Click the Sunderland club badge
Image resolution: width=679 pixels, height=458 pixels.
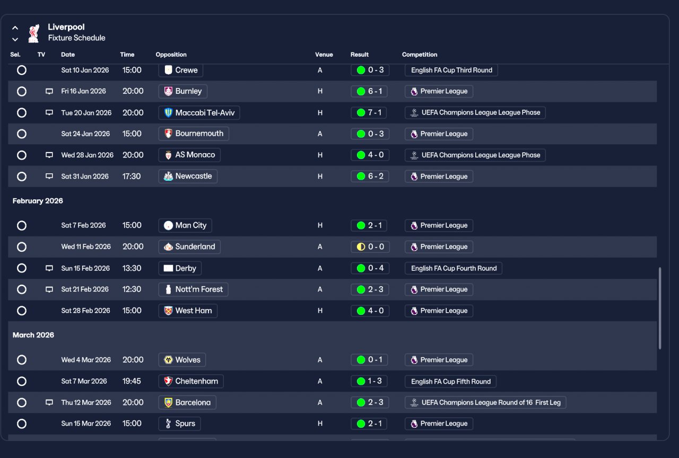(x=168, y=246)
